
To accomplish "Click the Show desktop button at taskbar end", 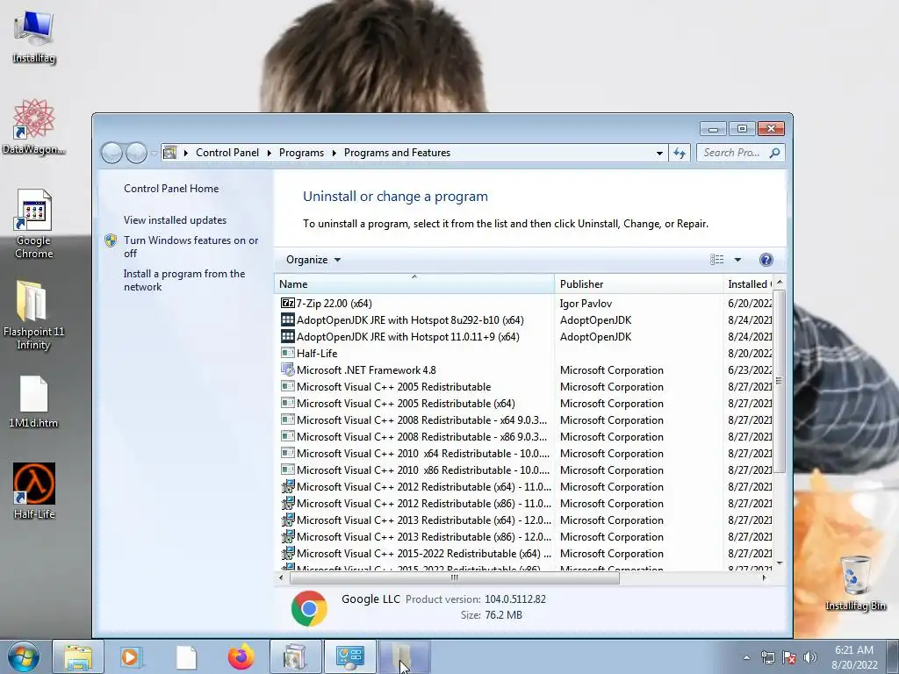I will click(x=892, y=656).
